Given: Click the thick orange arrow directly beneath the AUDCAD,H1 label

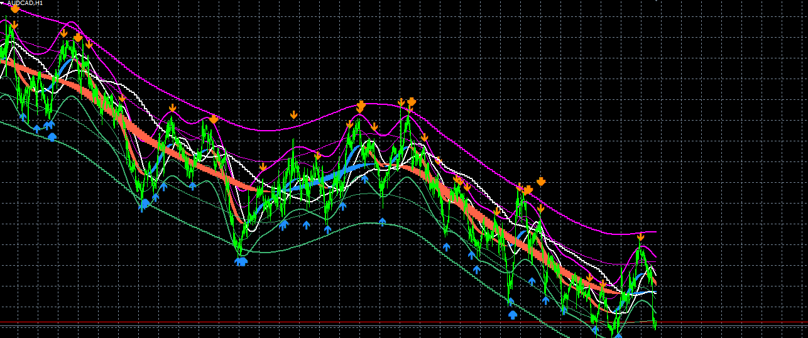Looking at the screenshot, I should pyautogui.click(x=15, y=9).
